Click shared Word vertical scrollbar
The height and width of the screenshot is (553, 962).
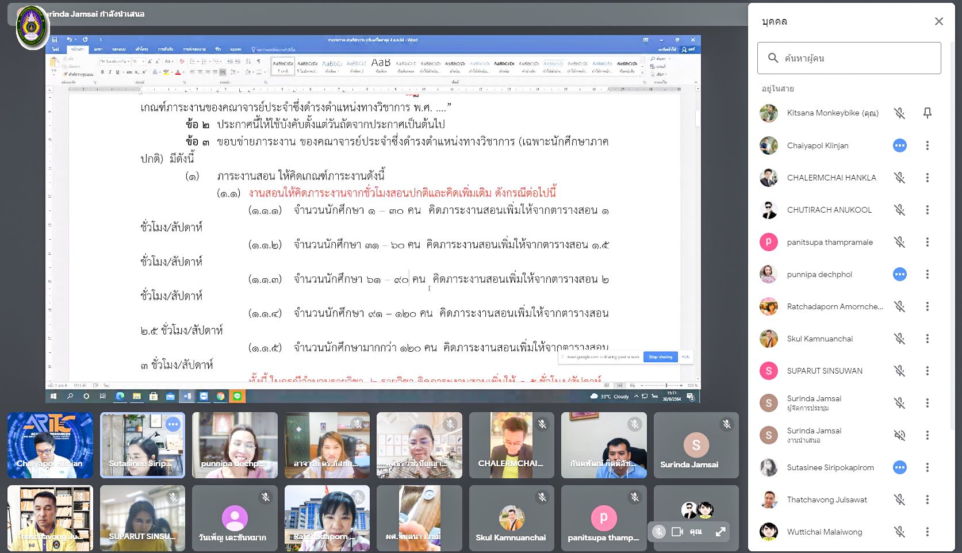click(697, 233)
